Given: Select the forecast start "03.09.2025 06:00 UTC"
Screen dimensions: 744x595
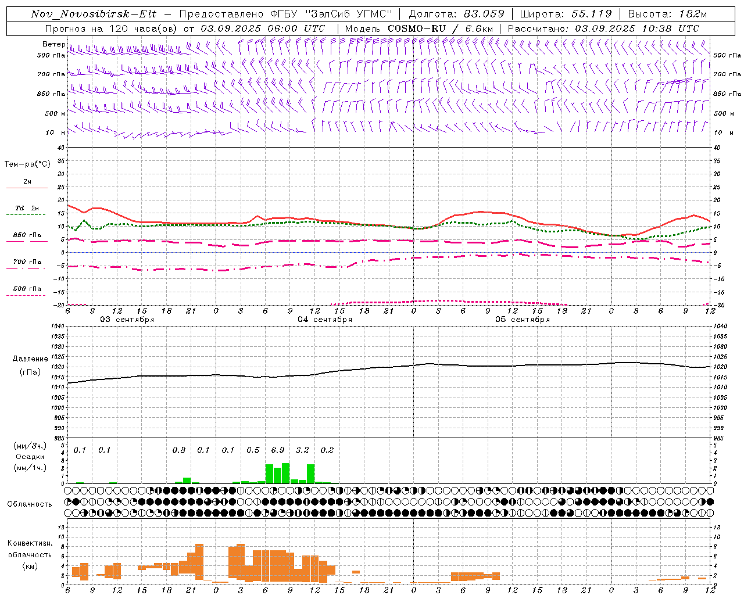Looking at the screenshot, I should pos(262,28).
